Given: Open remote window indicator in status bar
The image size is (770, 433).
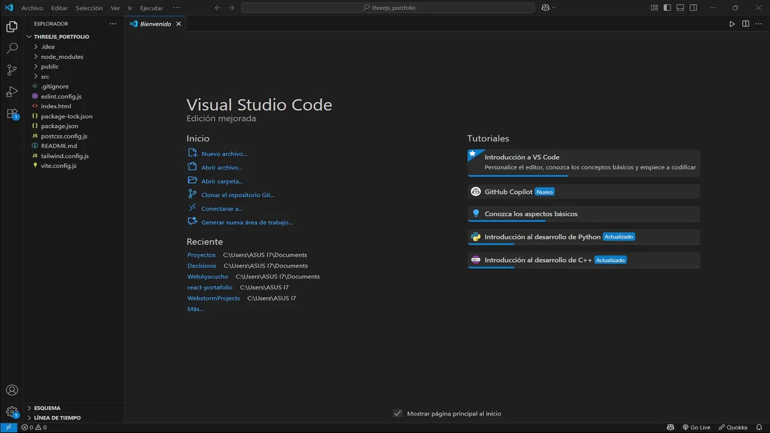Looking at the screenshot, I should tap(8, 428).
